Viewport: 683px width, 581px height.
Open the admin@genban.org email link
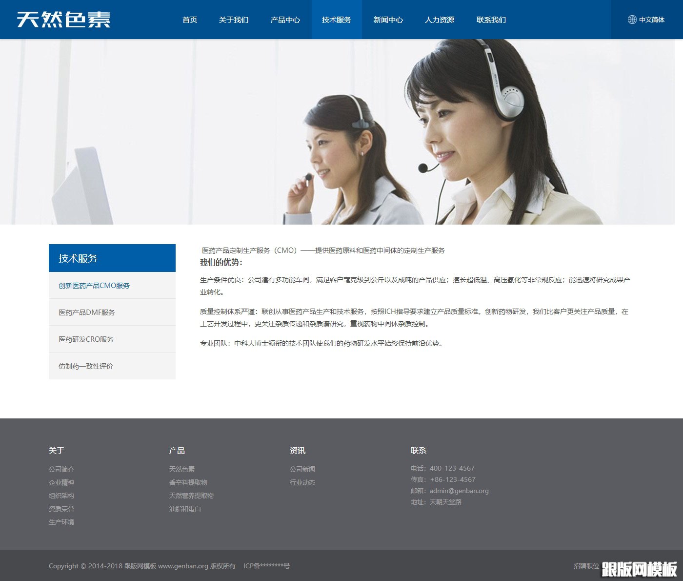(x=459, y=491)
